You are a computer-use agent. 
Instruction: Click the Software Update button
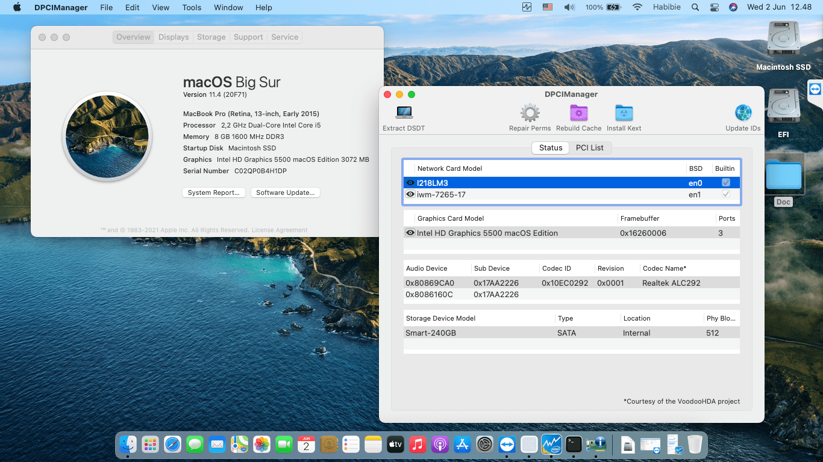pyautogui.click(x=286, y=192)
